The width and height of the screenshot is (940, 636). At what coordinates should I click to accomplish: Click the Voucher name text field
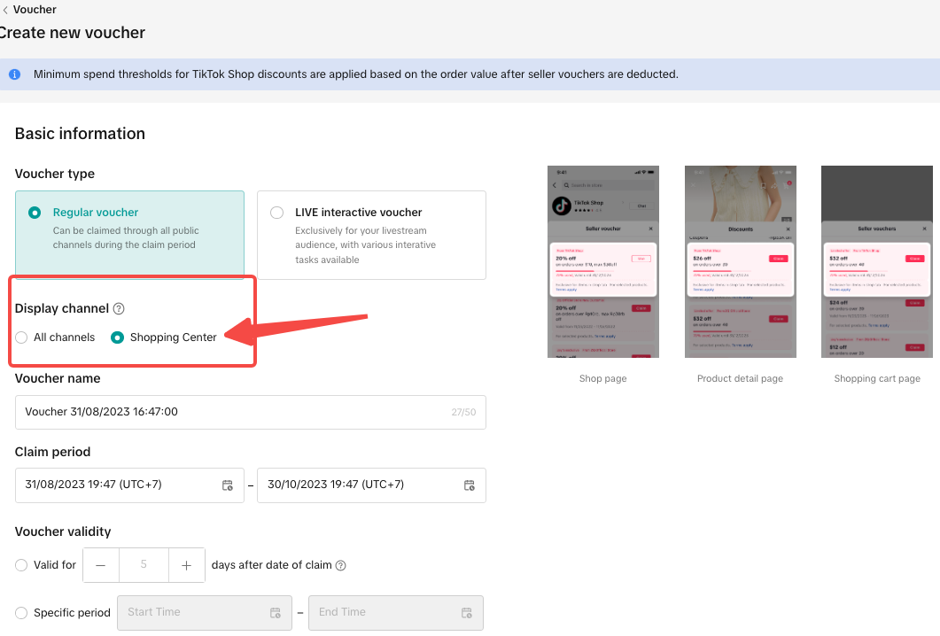(230, 412)
